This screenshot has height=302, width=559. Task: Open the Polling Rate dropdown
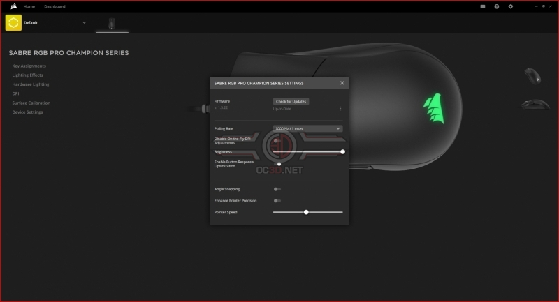(307, 128)
